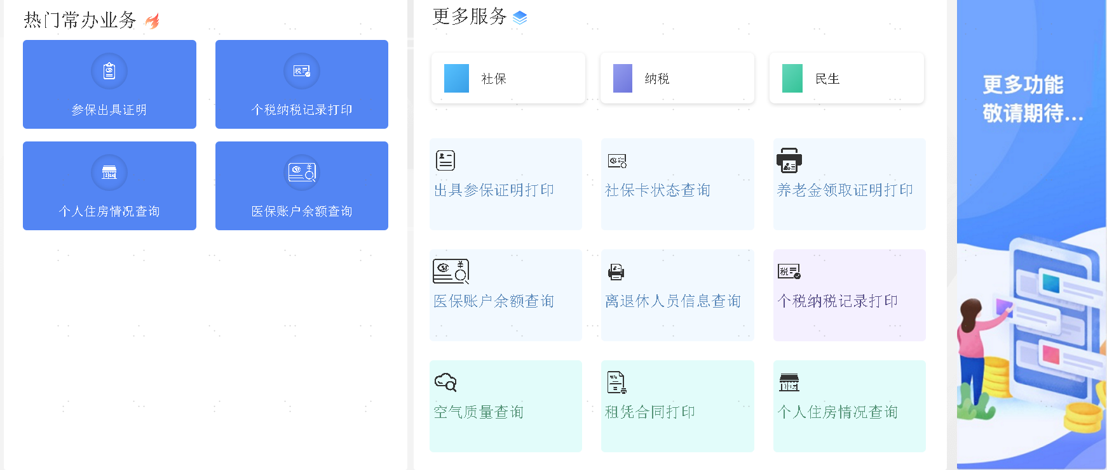Viewport: 1107px width, 470px height.
Task: Click the flame icon beside 热门常办业务
Action: (x=153, y=21)
